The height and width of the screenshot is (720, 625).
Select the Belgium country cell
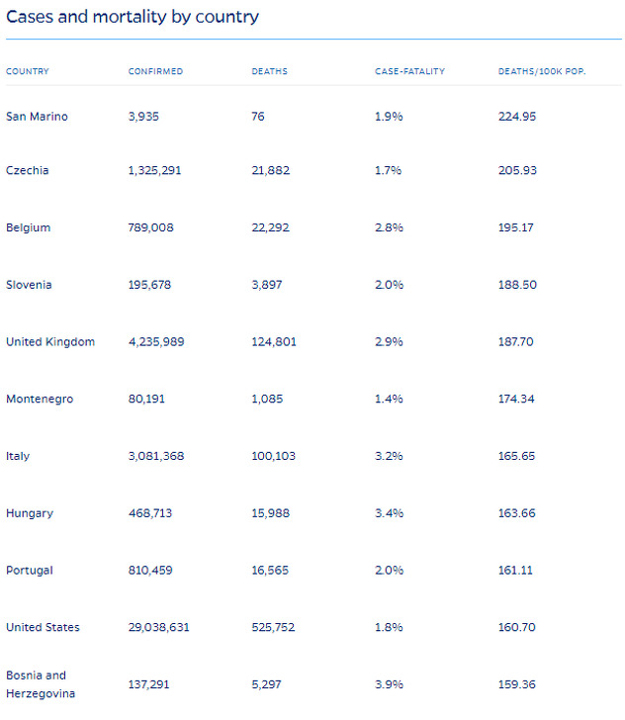[29, 227]
